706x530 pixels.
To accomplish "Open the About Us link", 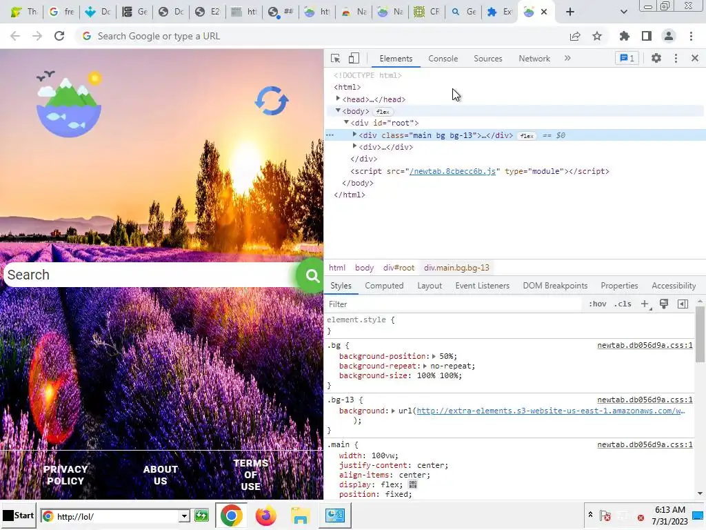I will click(160, 475).
